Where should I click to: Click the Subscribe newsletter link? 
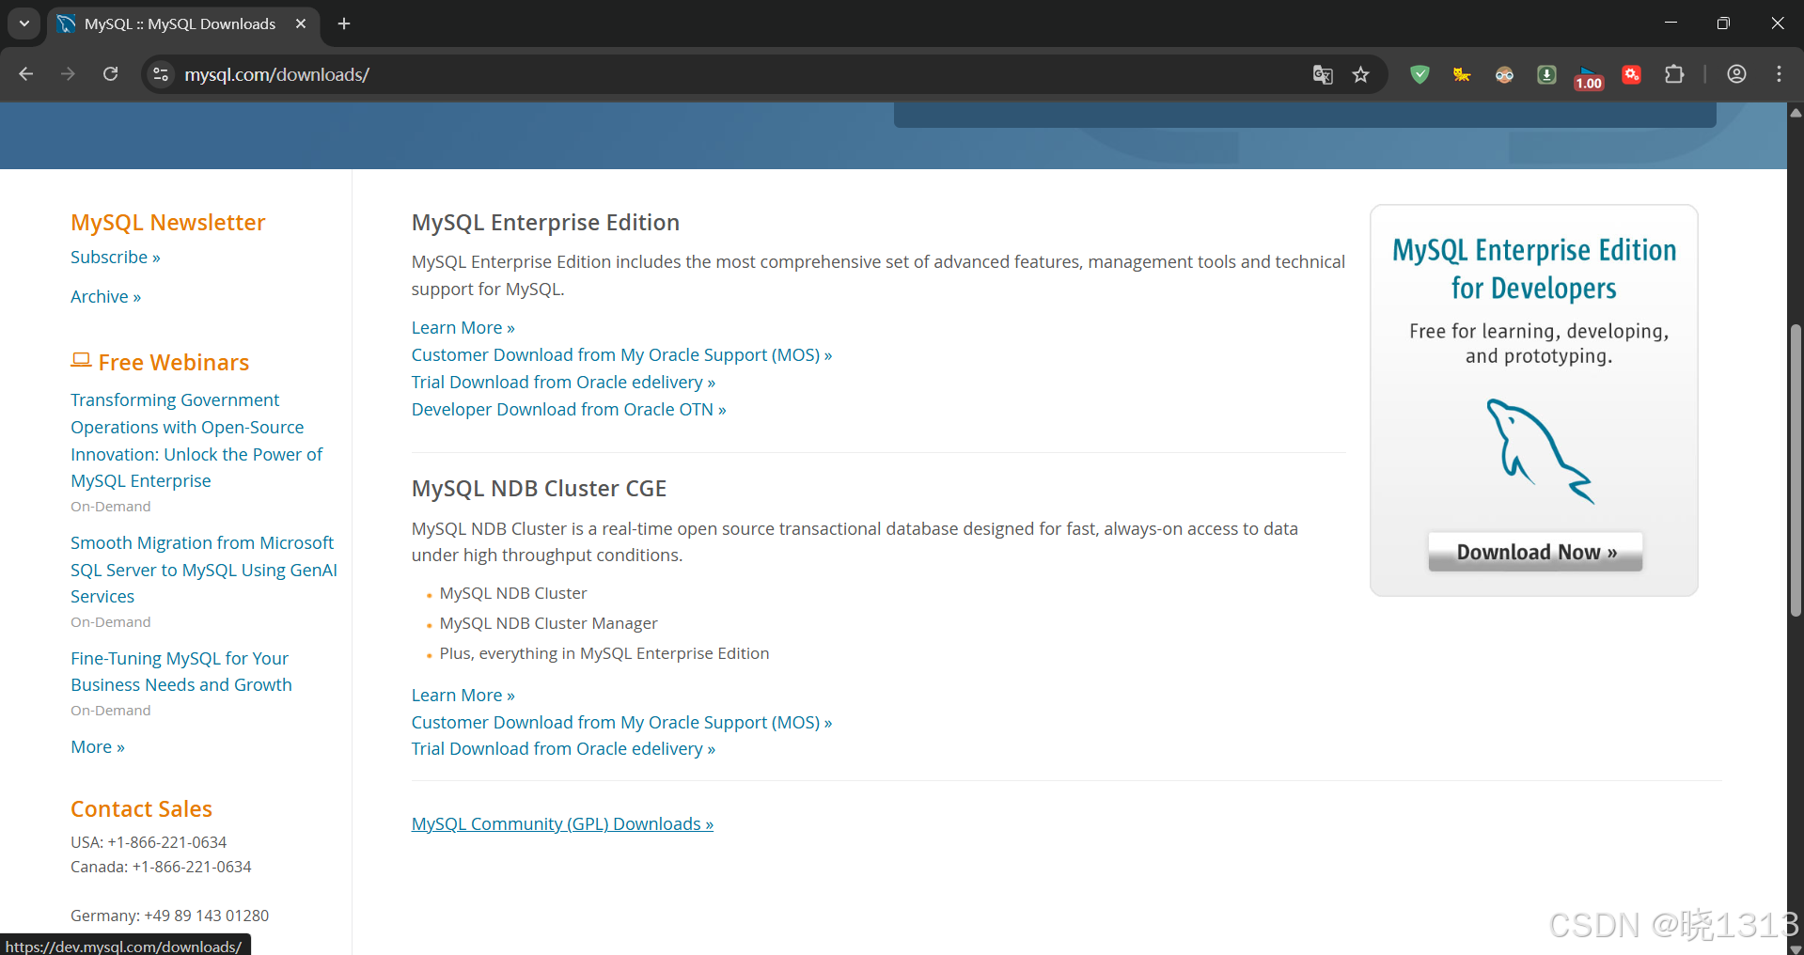point(116,258)
